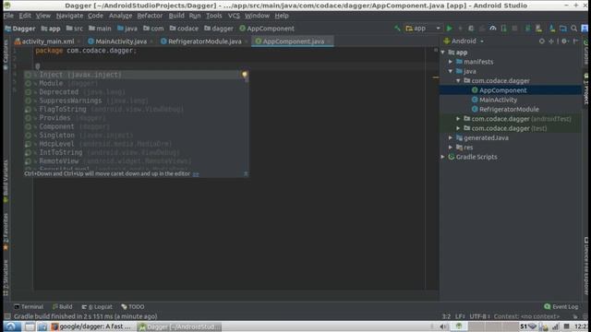Click the yellow lightbulb in completion popup
The height and width of the screenshot is (332, 591).
(x=245, y=75)
